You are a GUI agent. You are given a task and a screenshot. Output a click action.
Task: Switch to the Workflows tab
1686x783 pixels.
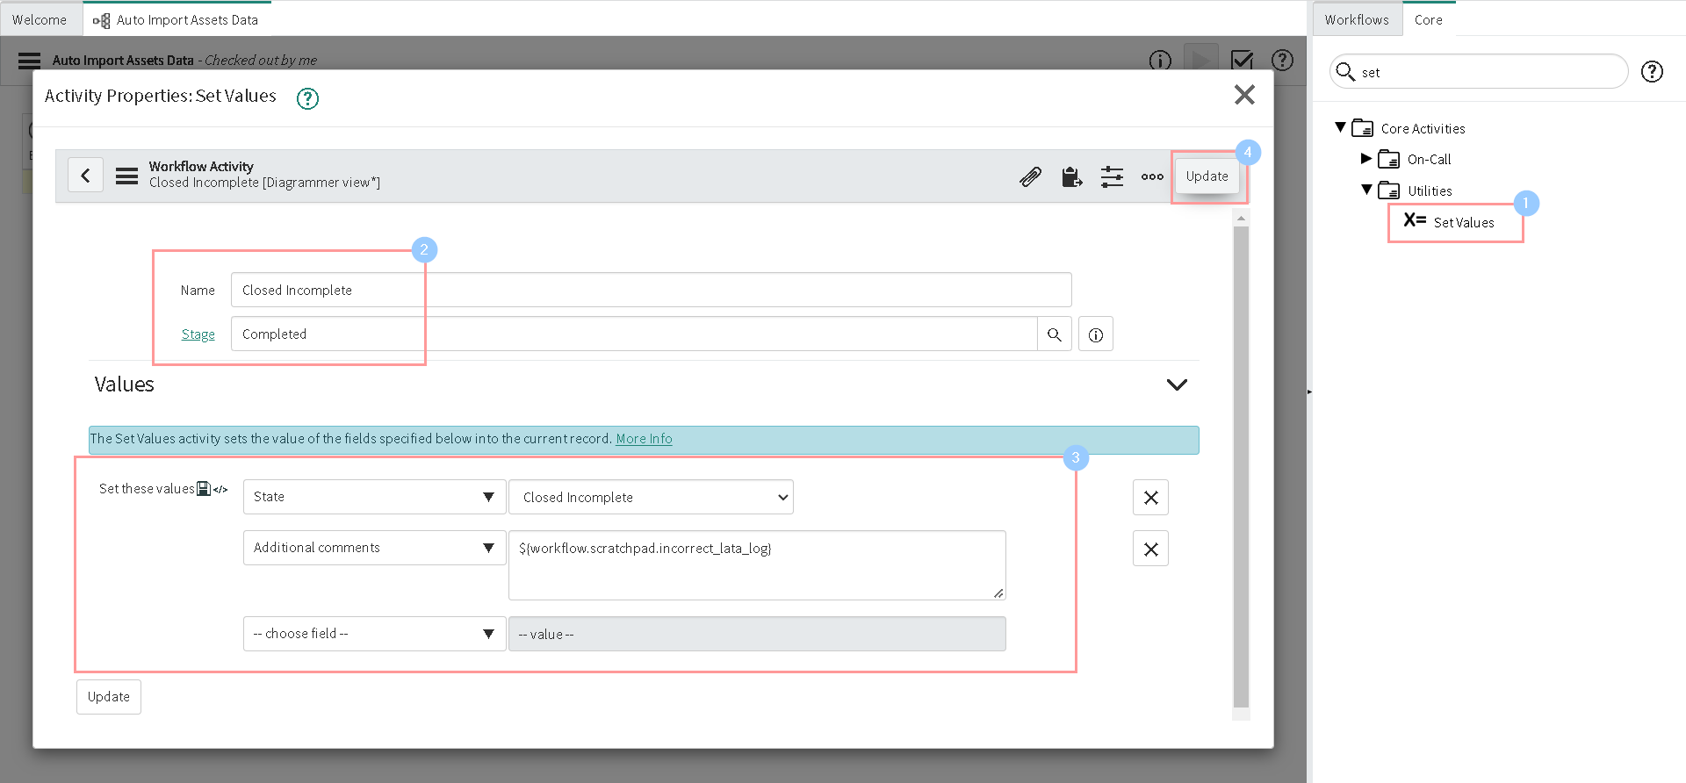[1356, 19]
